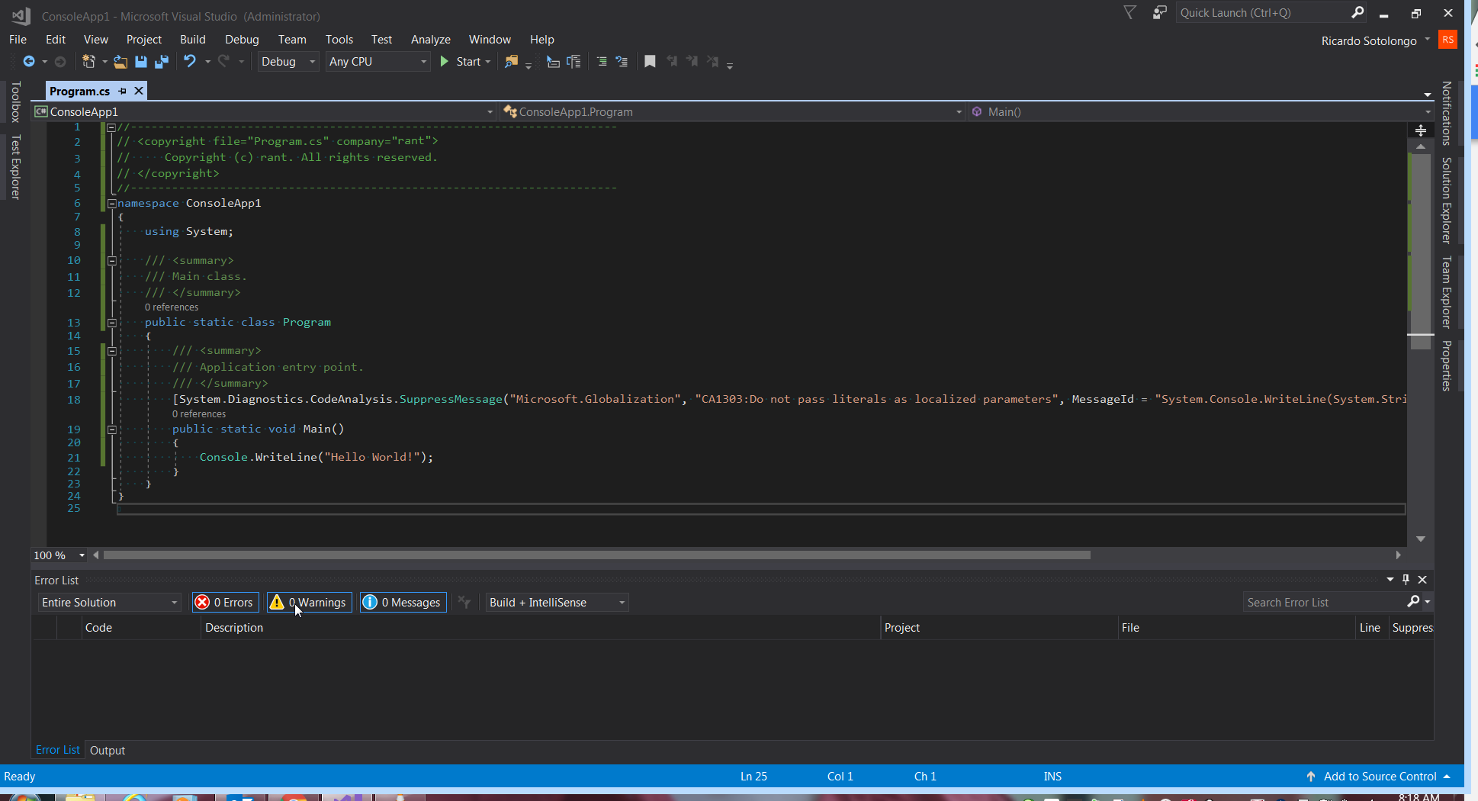Toggle the 0 Errors filter
This screenshot has width=1478, height=801.
pyautogui.click(x=226, y=602)
